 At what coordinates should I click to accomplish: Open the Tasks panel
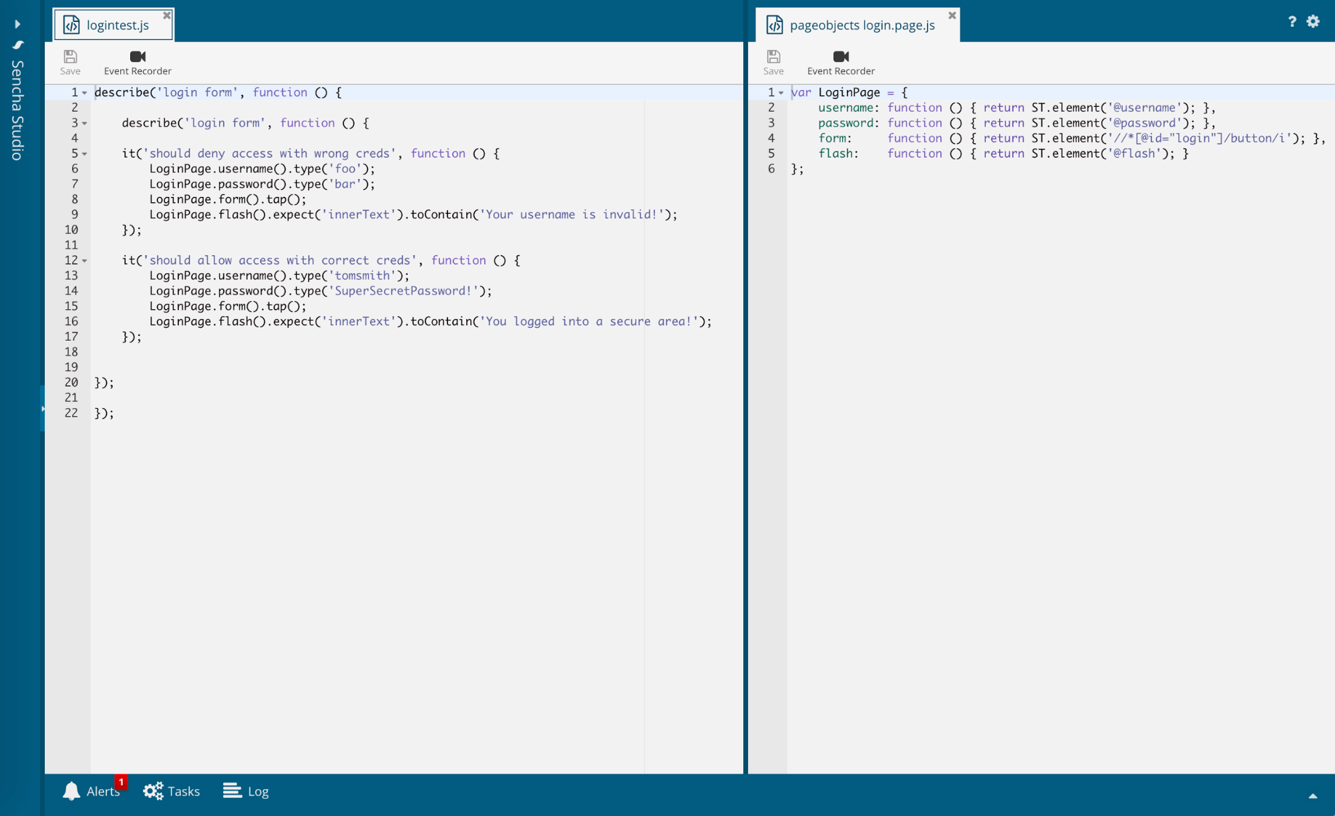172,791
